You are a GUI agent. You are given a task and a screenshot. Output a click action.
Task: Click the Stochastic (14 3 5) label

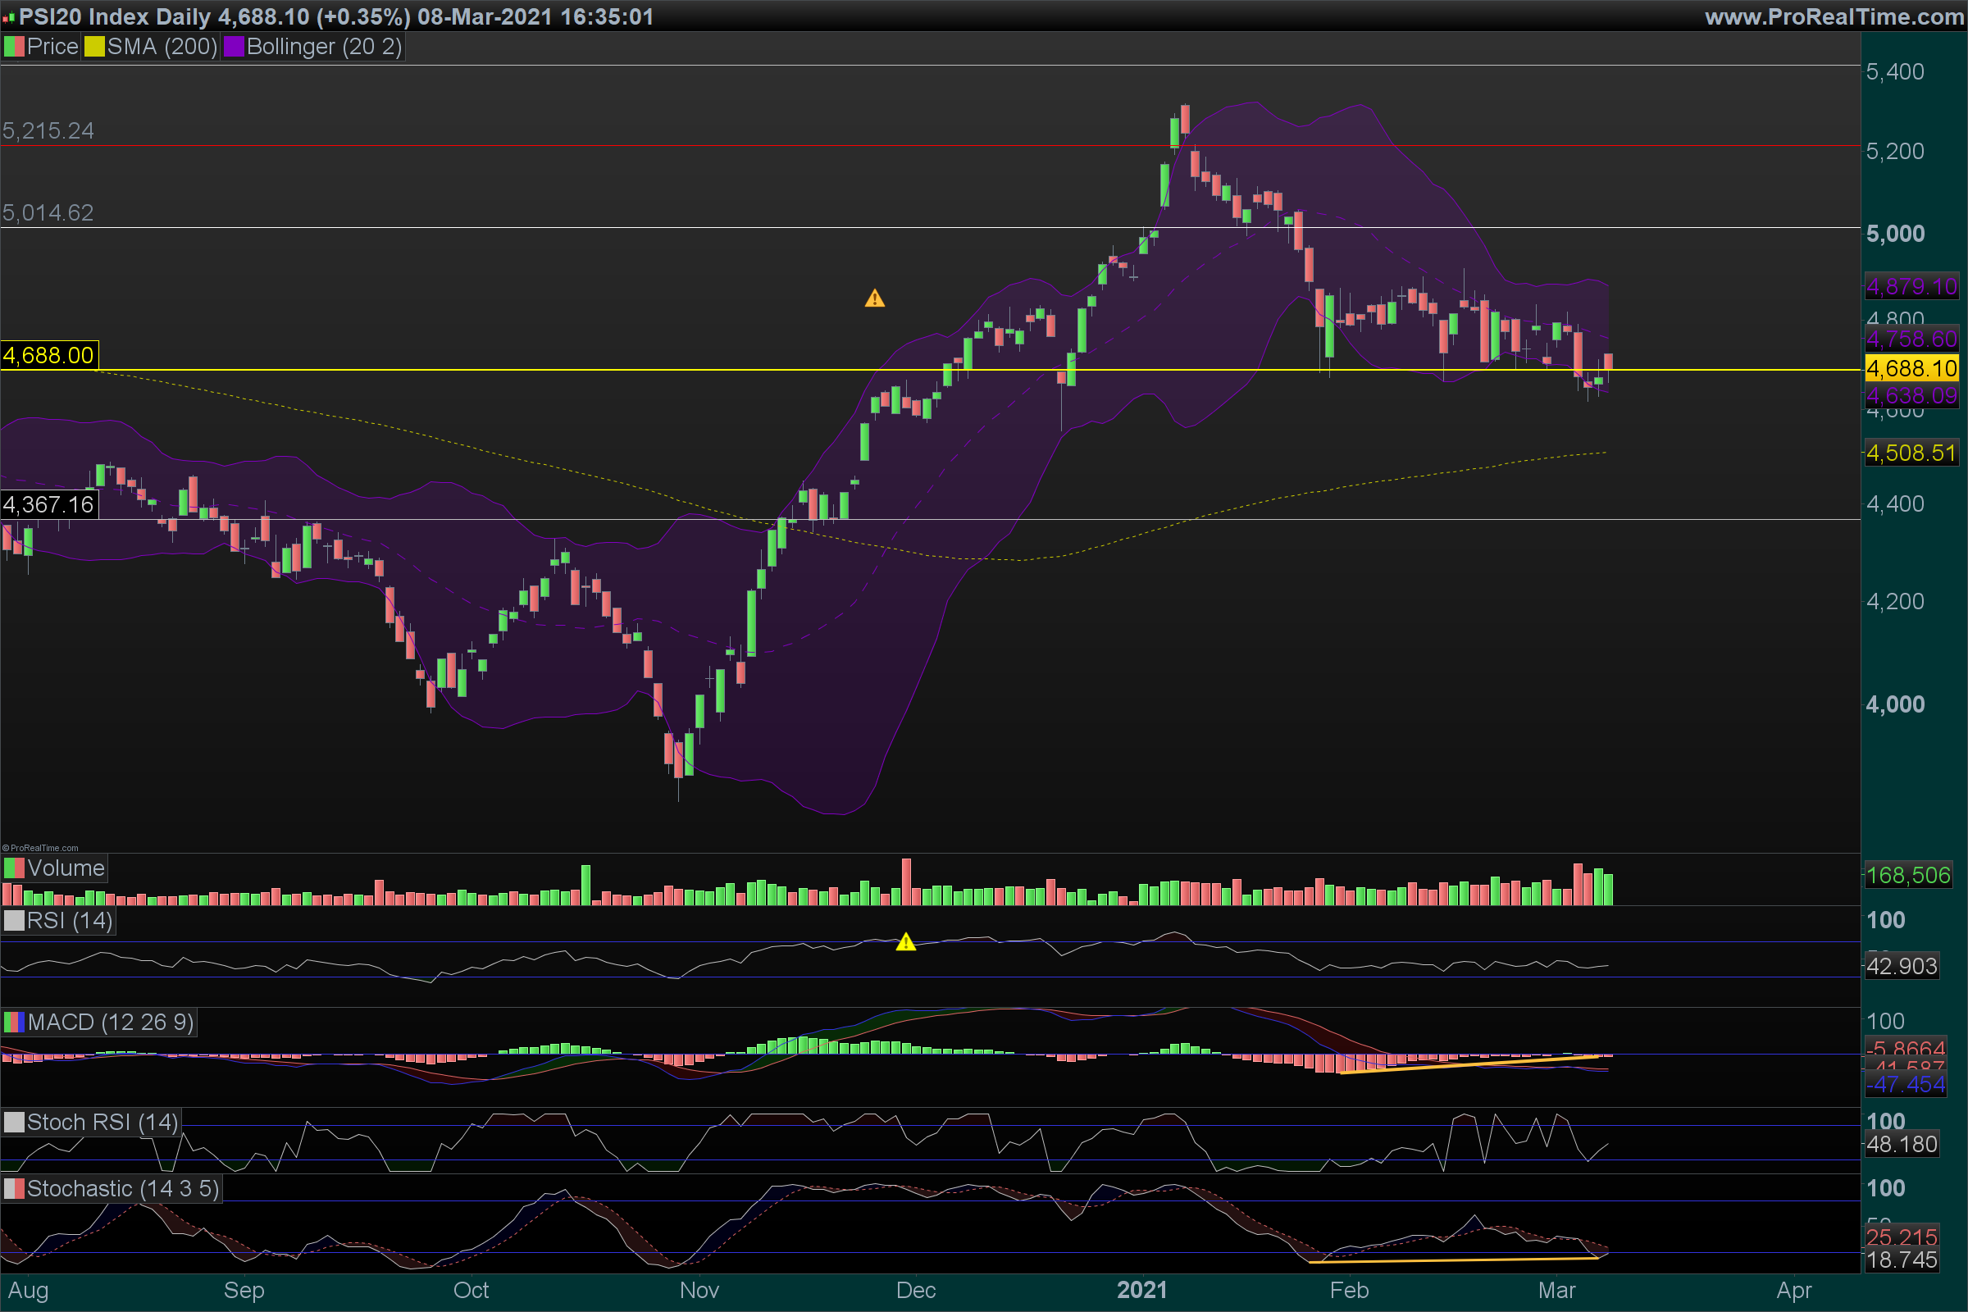click(x=123, y=1189)
